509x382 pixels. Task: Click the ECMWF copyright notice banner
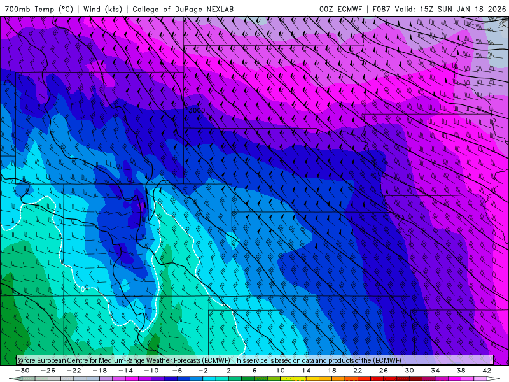tap(254, 360)
